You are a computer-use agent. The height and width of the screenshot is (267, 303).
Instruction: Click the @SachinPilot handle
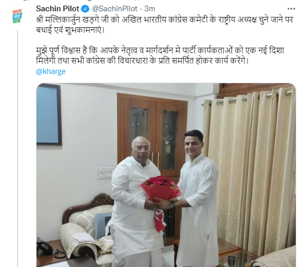(115, 9)
